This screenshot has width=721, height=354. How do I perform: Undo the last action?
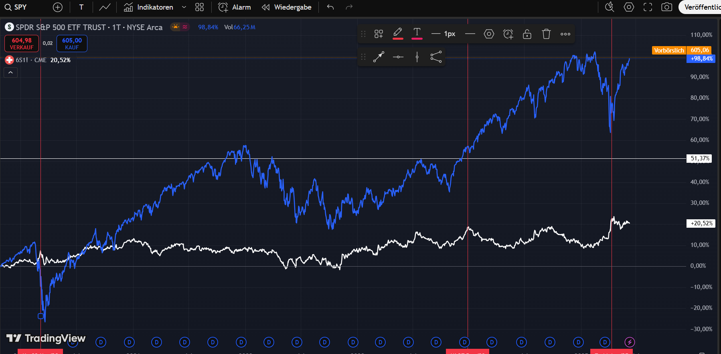(330, 7)
